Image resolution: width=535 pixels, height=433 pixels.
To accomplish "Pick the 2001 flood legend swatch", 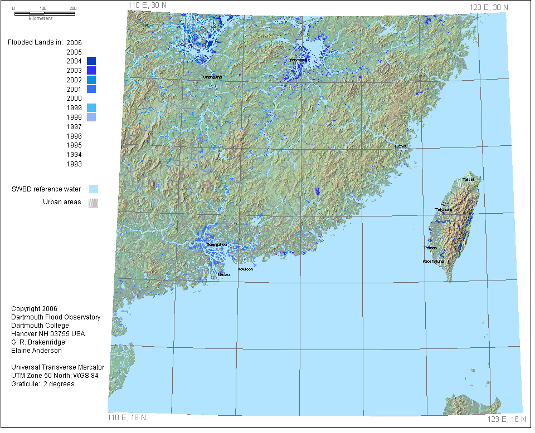I will tap(91, 90).
